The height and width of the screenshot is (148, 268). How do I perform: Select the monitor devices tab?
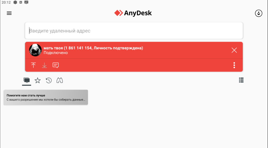27,80
